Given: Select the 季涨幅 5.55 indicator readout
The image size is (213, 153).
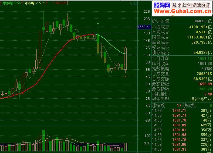Looking at the screenshot, I should coord(12,3).
